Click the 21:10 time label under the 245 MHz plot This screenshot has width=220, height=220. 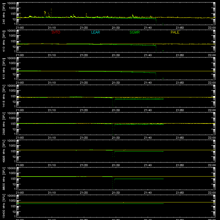point(52,28)
